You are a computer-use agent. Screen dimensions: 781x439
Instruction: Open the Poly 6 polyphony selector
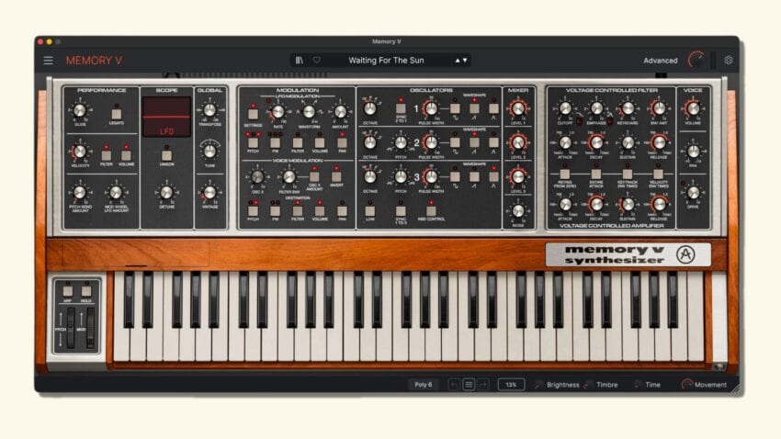424,384
